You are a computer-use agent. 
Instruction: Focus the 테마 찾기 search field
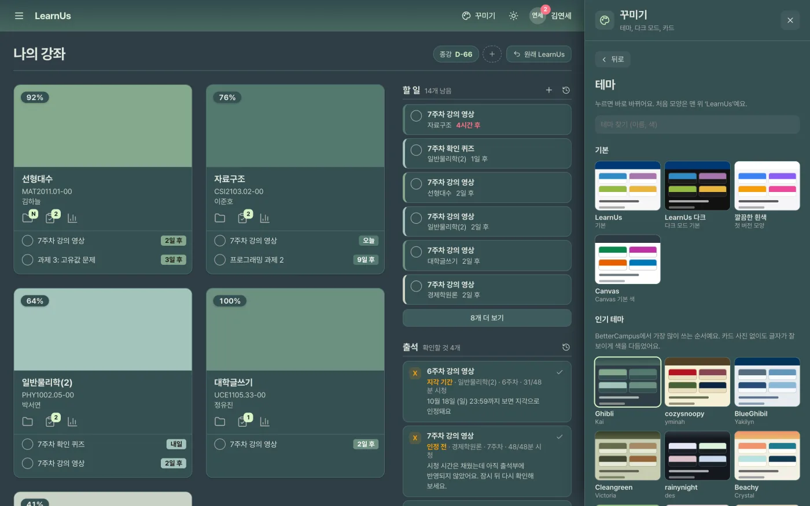[x=697, y=124]
